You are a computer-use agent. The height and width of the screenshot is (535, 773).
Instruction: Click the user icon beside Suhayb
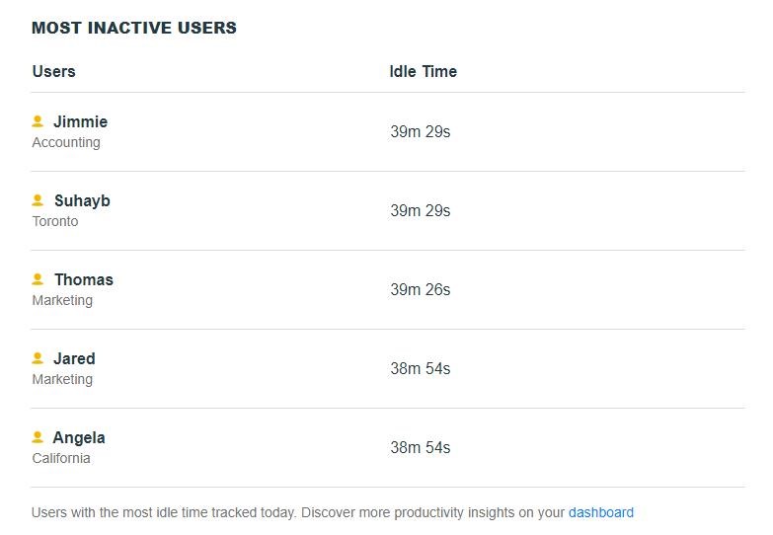coord(38,199)
